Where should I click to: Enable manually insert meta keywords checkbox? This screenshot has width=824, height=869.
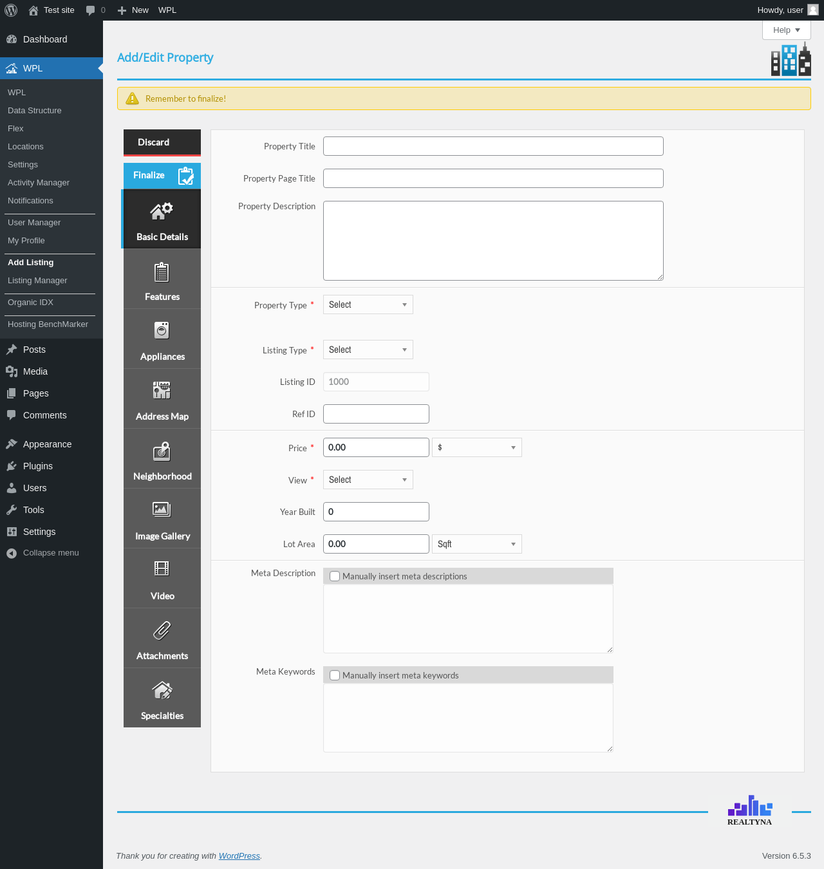335,675
